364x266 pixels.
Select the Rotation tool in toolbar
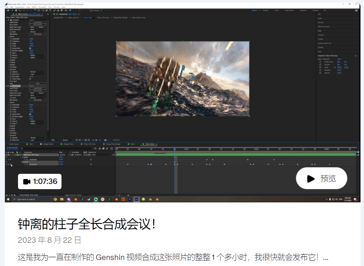[x=35, y=11]
